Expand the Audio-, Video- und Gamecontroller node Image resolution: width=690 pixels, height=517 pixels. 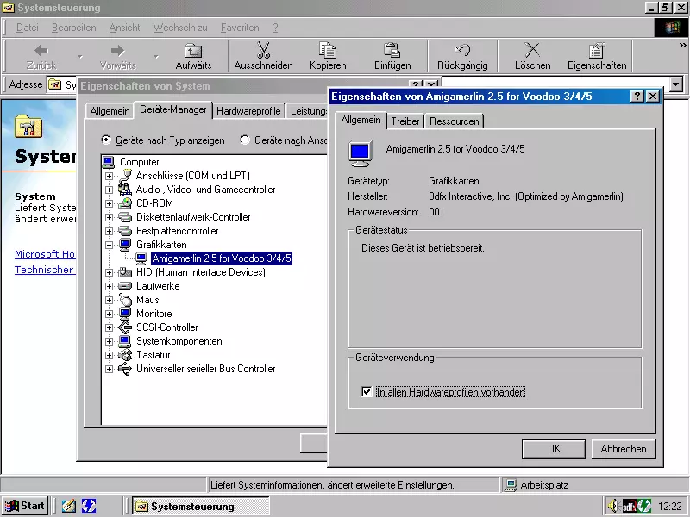click(x=109, y=190)
